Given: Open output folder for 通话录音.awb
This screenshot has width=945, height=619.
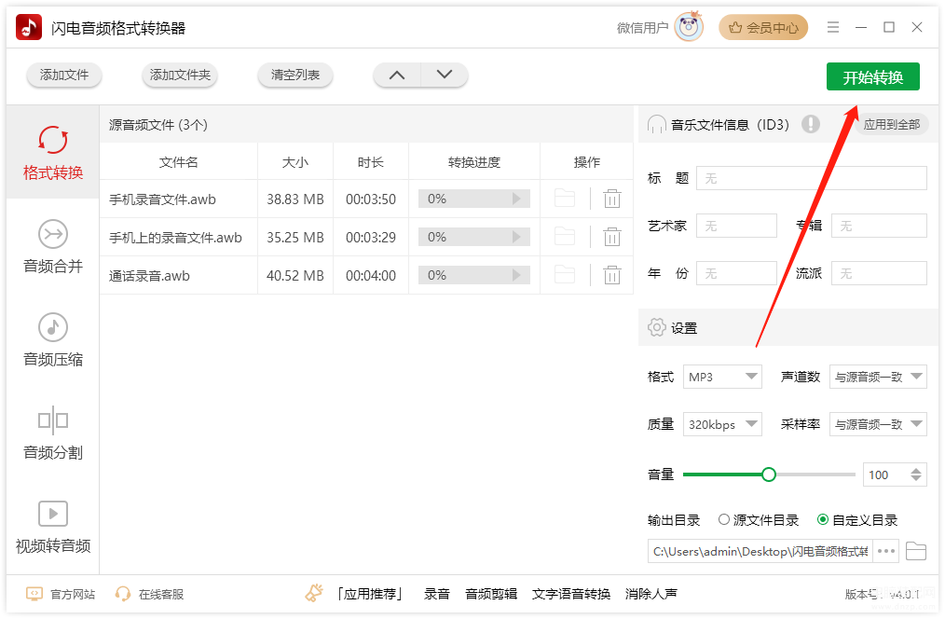Looking at the screenshot, I should pos(565,275).
